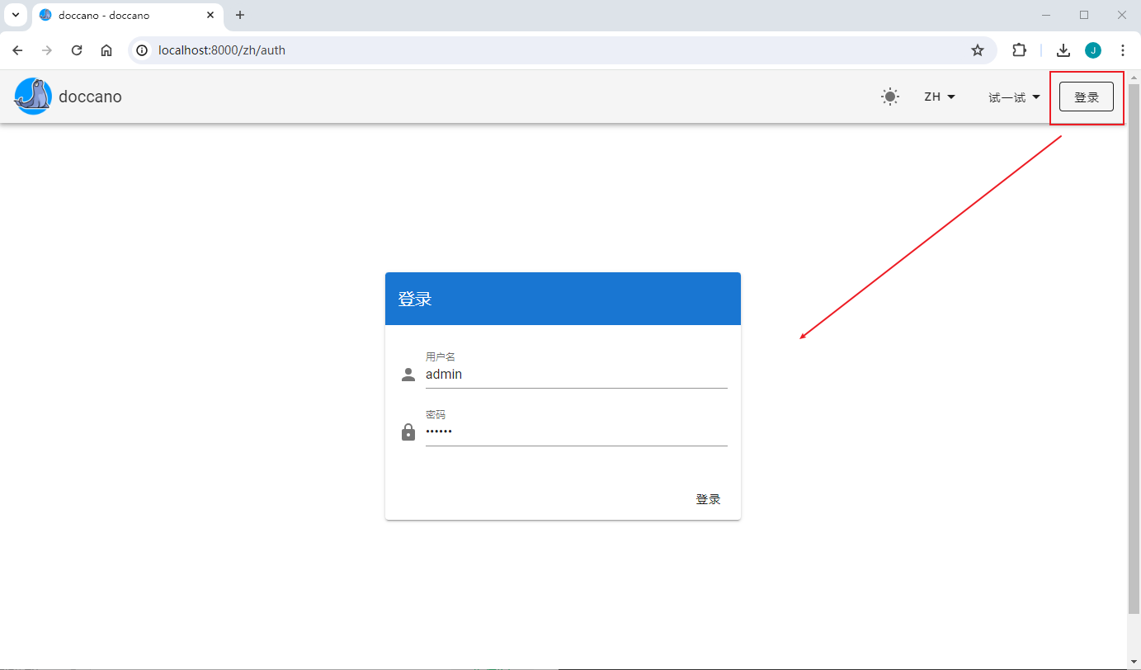The image size is (1141, 670).
Task: Open the browser extensions puzzle icon
Action: pyautogui.click(x=1020, y=50)
